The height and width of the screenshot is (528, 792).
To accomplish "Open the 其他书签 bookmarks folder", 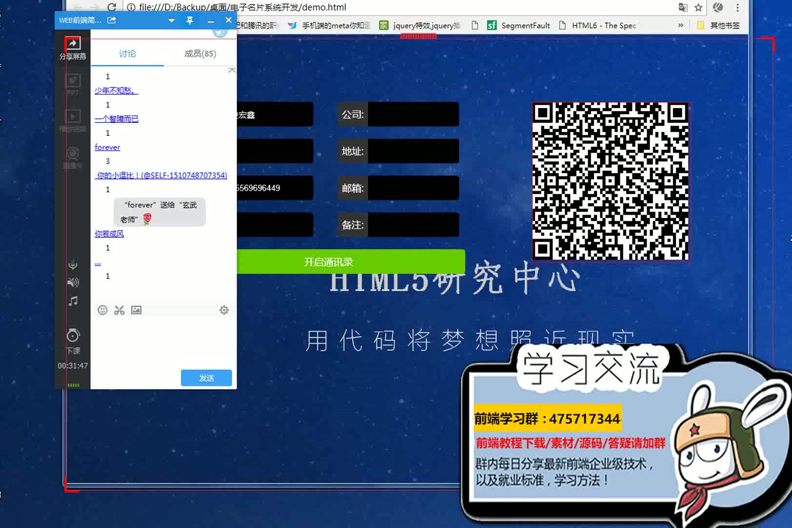I will coord(718,25).
